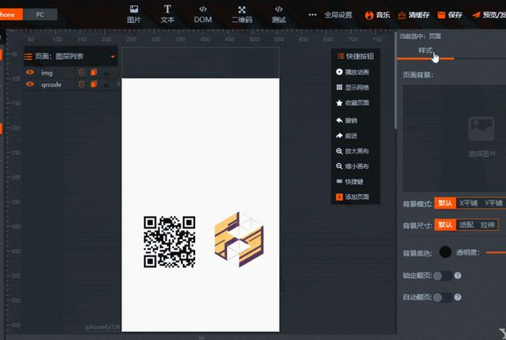The height and width of the screenshot is (340, 506).
Task: Save the project with 保存
Action: [x=450, y=15]
